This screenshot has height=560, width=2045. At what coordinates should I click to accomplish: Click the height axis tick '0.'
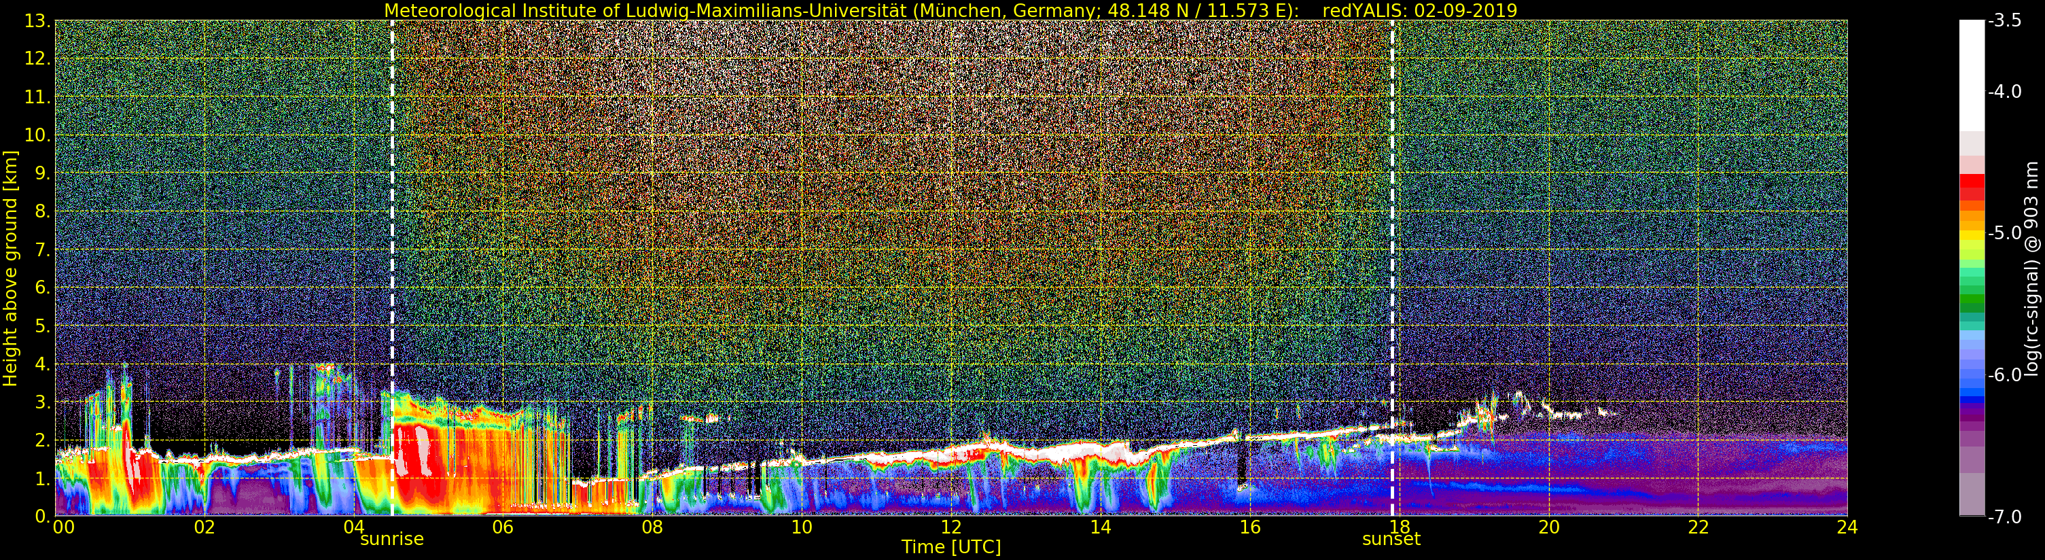tap(42, 517)
